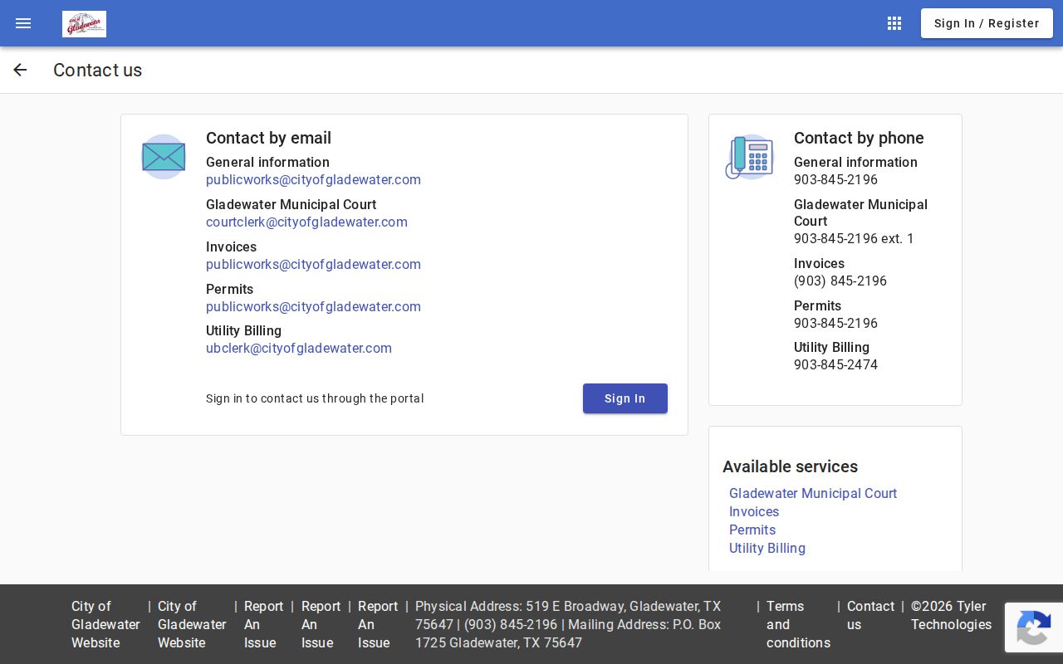Open Contact us footer link
The width and height of the screenshot is (1063, 664).
pos(870,615)
